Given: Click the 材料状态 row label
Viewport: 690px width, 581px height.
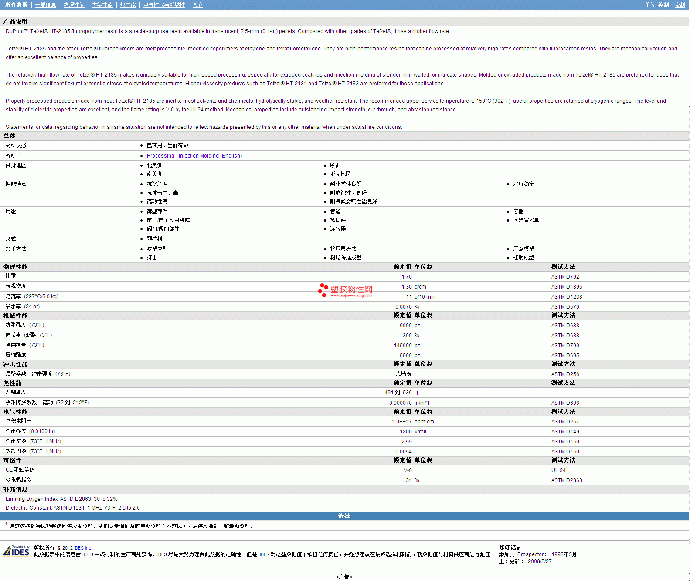Looking at the screenshot, I should (x=16, y=145).
